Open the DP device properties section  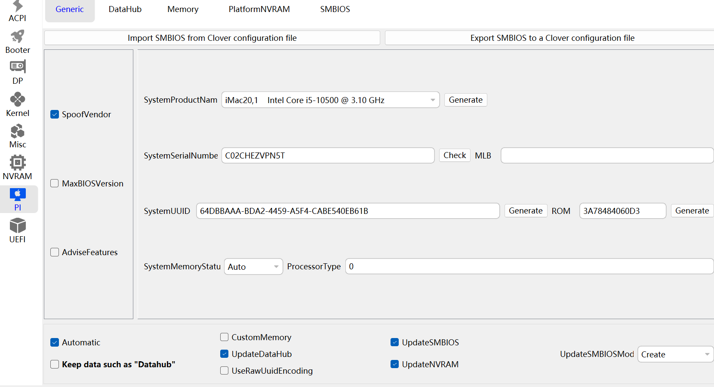18,73
